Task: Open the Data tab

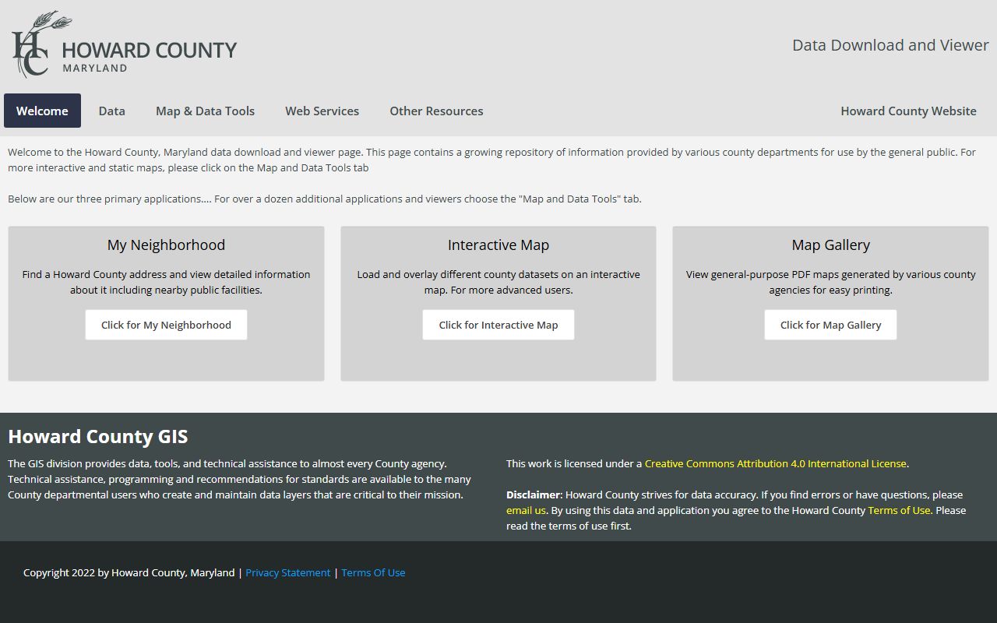Action: click(x=111, y=111)
